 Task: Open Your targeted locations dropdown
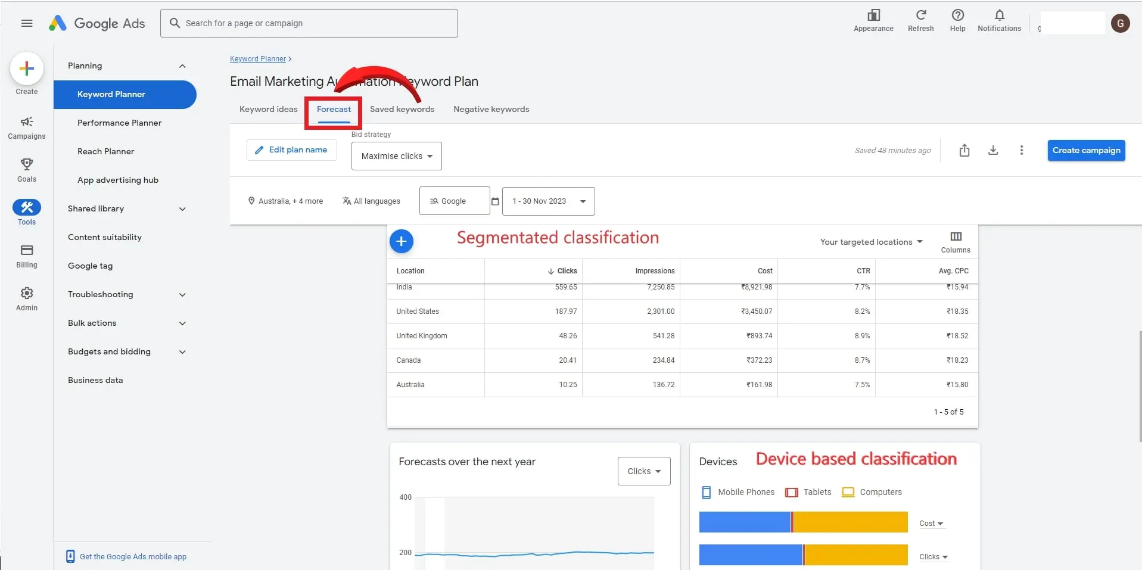click(x=871, y=242)
